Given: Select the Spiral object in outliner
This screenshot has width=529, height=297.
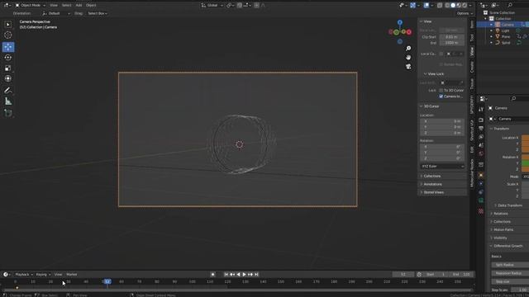Looking at the screenshot, I should coord(505,43).
